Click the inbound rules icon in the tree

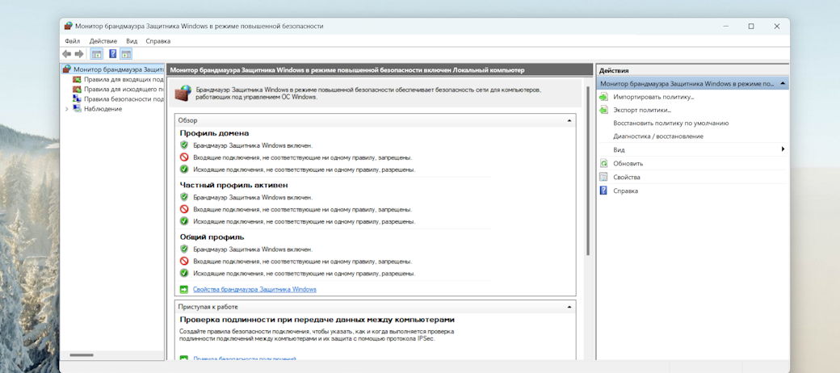coord(78,79)
